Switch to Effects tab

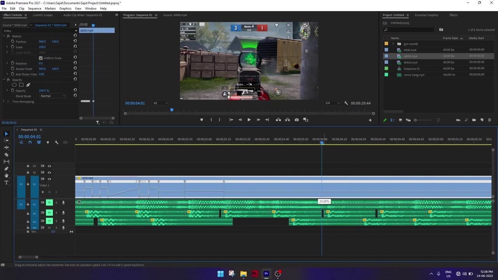click(453, 15)
